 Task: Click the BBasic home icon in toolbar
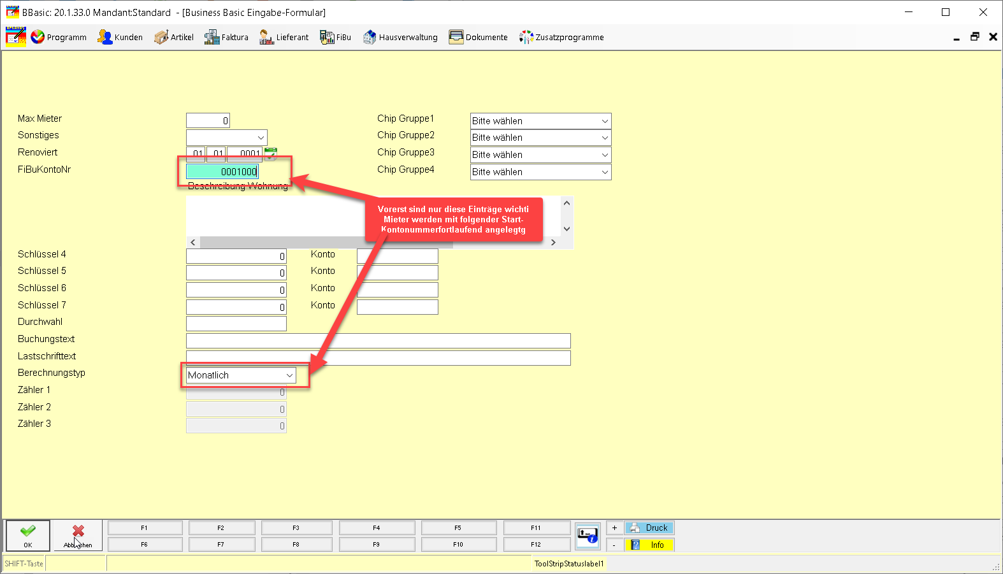(16, 37)
